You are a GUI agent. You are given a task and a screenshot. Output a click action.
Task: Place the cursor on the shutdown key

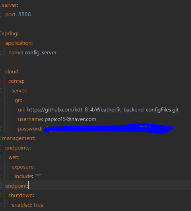pyautogui.click(x=21, y=196)
